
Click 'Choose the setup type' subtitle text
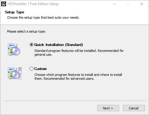pos(43,17)
